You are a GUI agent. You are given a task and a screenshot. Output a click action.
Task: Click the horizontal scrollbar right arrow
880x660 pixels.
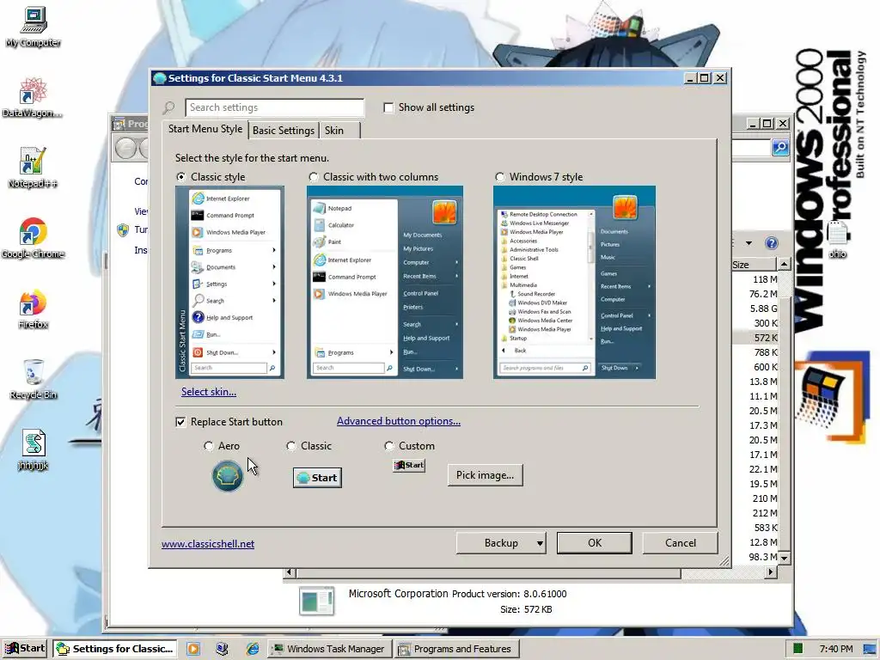click(771, 572)
